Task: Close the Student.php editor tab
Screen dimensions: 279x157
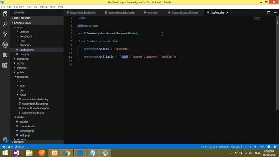Action: tap(227, 13)
